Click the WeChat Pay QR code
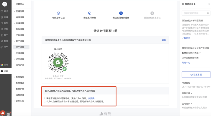Image resolution: width=211 pixels, height=116 pixels. (58, 62)
